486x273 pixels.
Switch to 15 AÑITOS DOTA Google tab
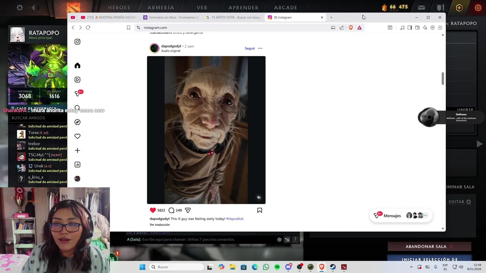coord(233,17)
